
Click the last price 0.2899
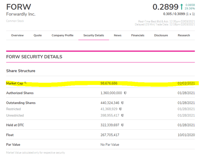coord(165,7)
